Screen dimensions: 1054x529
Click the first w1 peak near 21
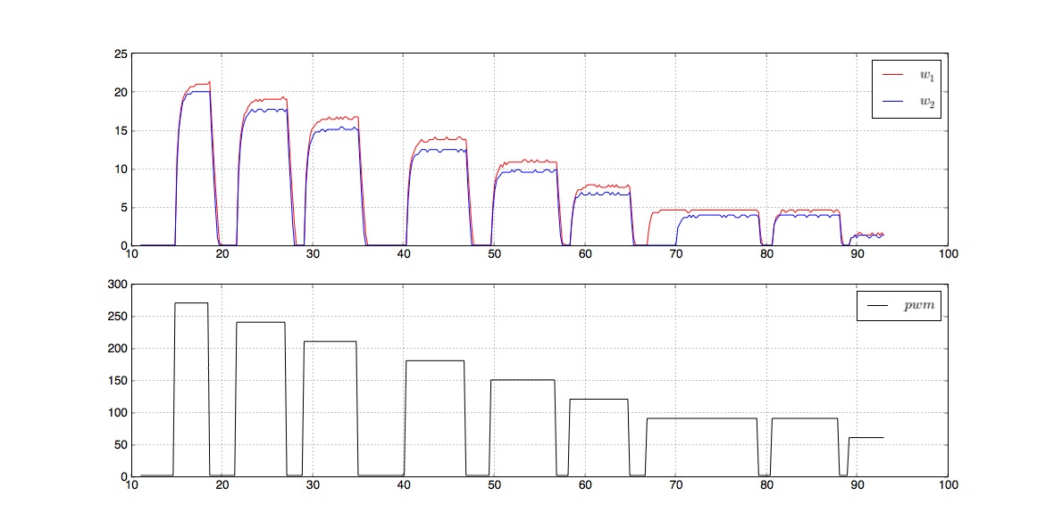coord(210,83)
